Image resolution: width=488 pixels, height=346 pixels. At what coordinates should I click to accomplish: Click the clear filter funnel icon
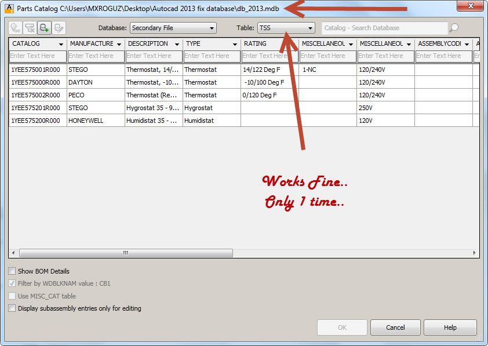[30, 28]
